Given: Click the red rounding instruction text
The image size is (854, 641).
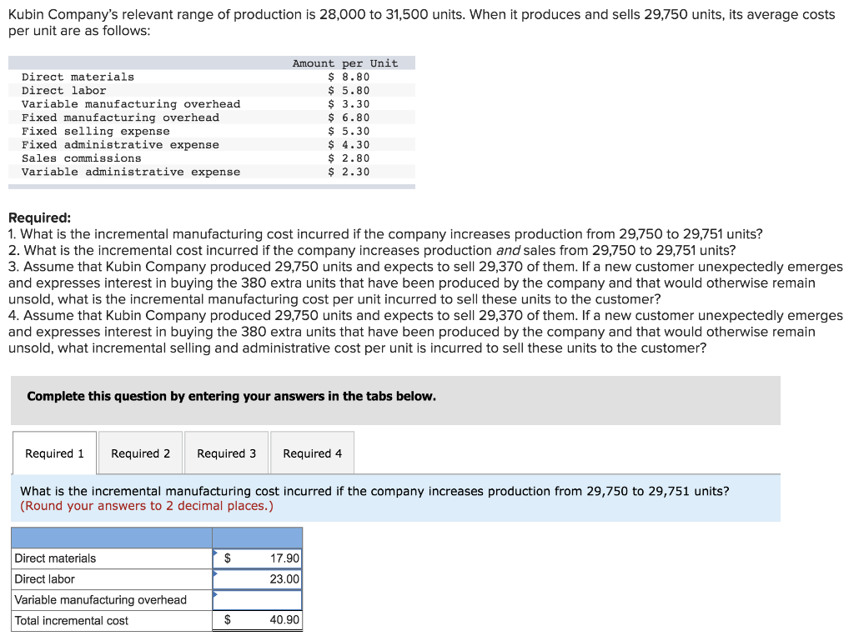Looking at the screenshot, I should click(x=147, y=505).
